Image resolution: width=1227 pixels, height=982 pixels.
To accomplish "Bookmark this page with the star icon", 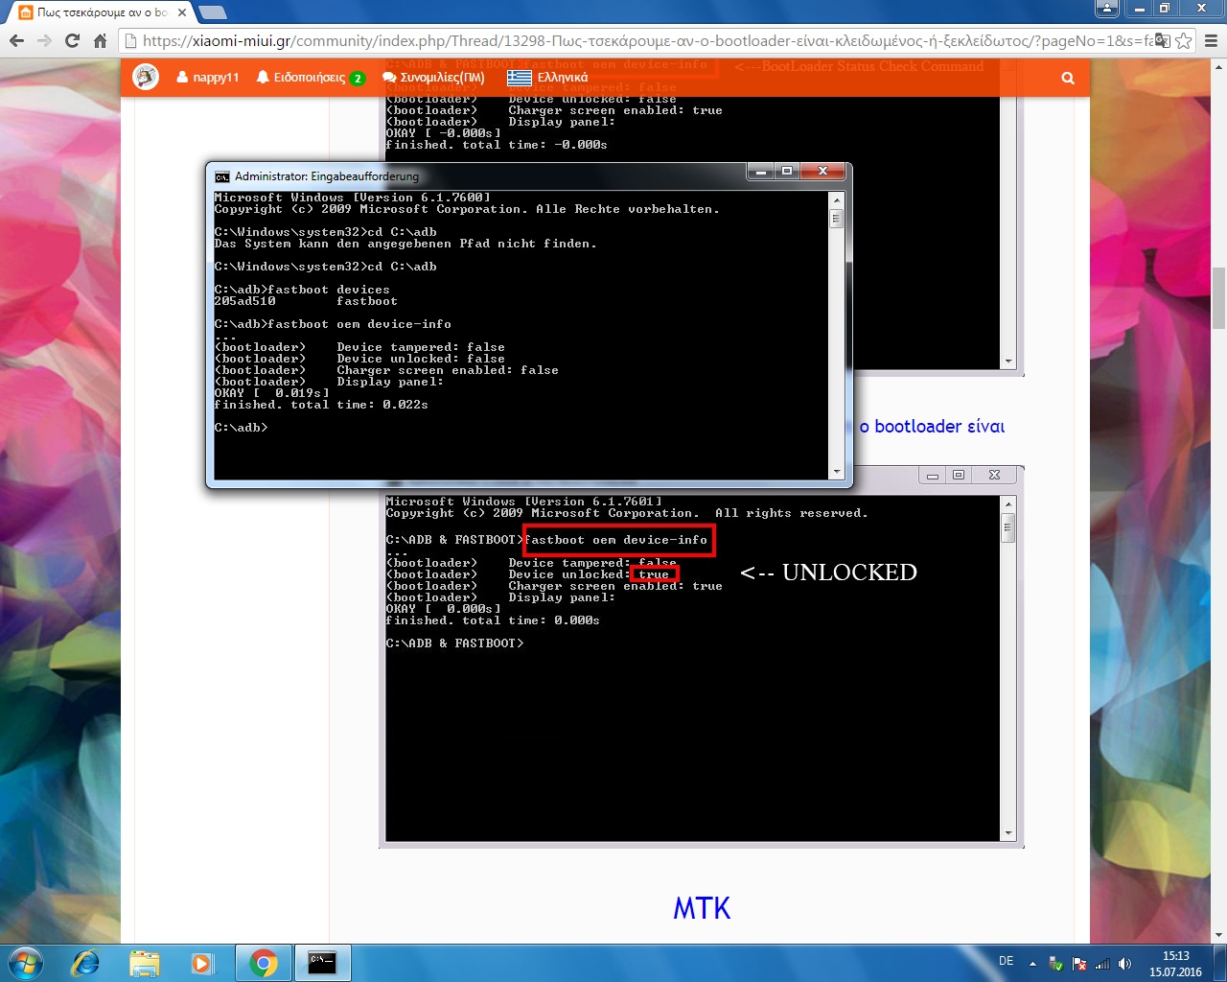I will click(x=1184, y=40).
